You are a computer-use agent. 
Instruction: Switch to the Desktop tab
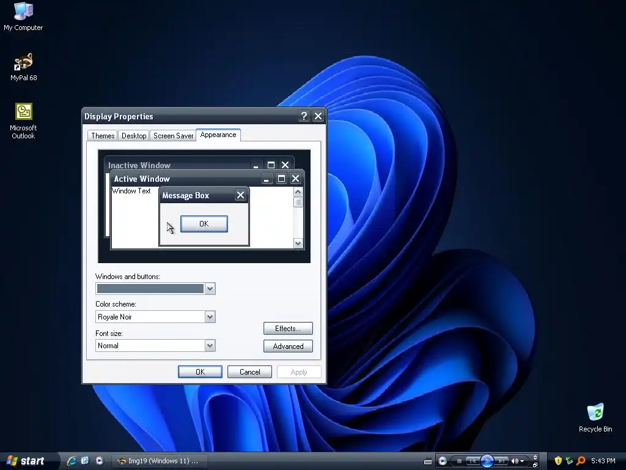coord(134,135)
